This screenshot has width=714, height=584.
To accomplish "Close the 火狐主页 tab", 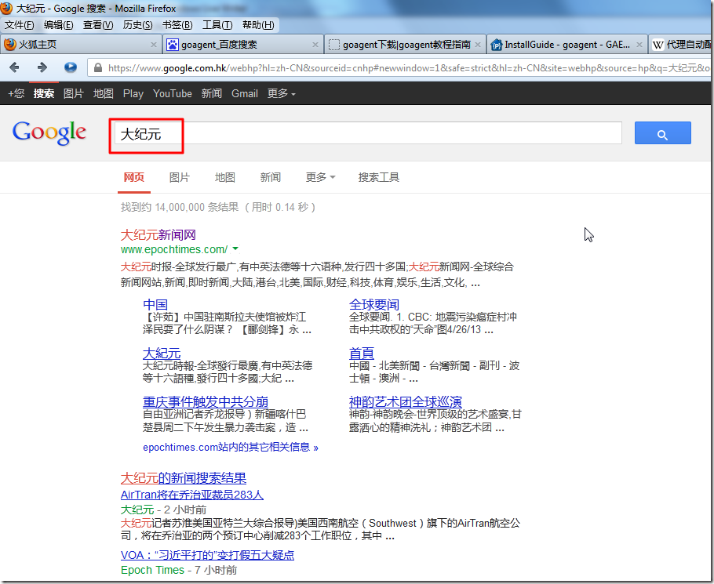I will click(x=154, y=45).
